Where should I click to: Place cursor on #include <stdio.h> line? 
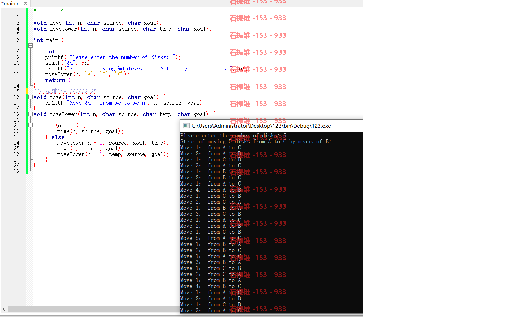[60, 11]
